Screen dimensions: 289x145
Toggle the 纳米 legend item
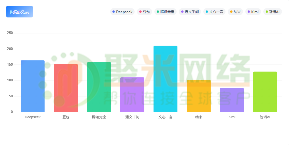coord(235,12)
